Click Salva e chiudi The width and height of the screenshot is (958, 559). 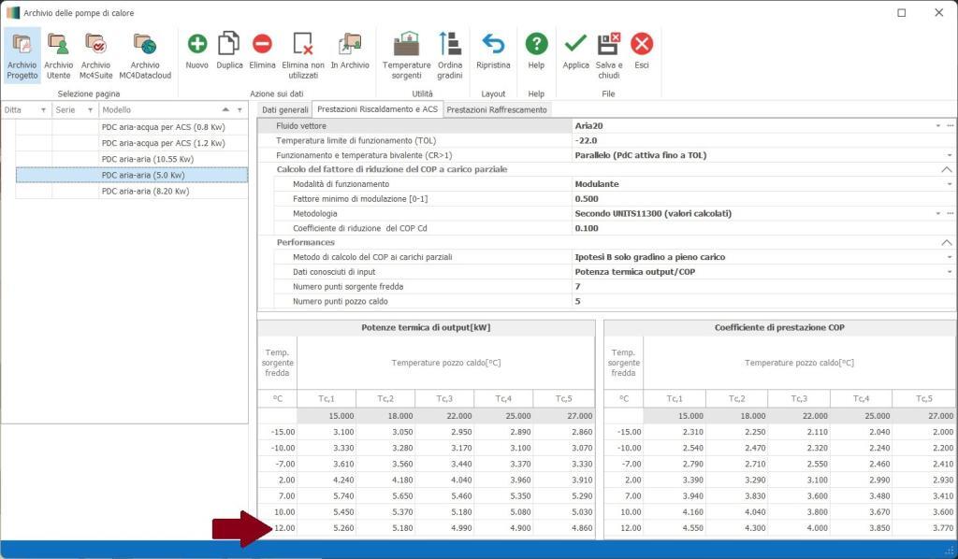point(608,55)
